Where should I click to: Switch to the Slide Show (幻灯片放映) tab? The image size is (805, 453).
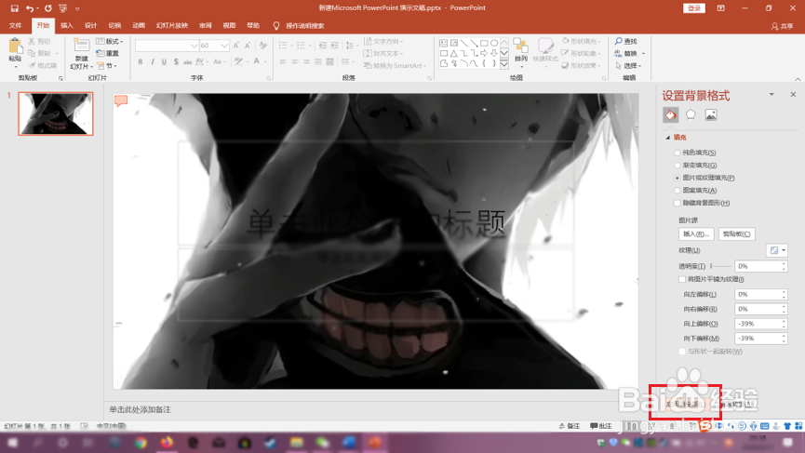pyautogui.click(x=172, y=26)
